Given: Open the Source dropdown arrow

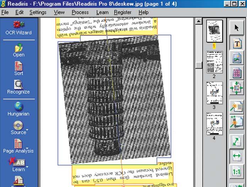Looking at the screenshot, I should pos(27,130).
